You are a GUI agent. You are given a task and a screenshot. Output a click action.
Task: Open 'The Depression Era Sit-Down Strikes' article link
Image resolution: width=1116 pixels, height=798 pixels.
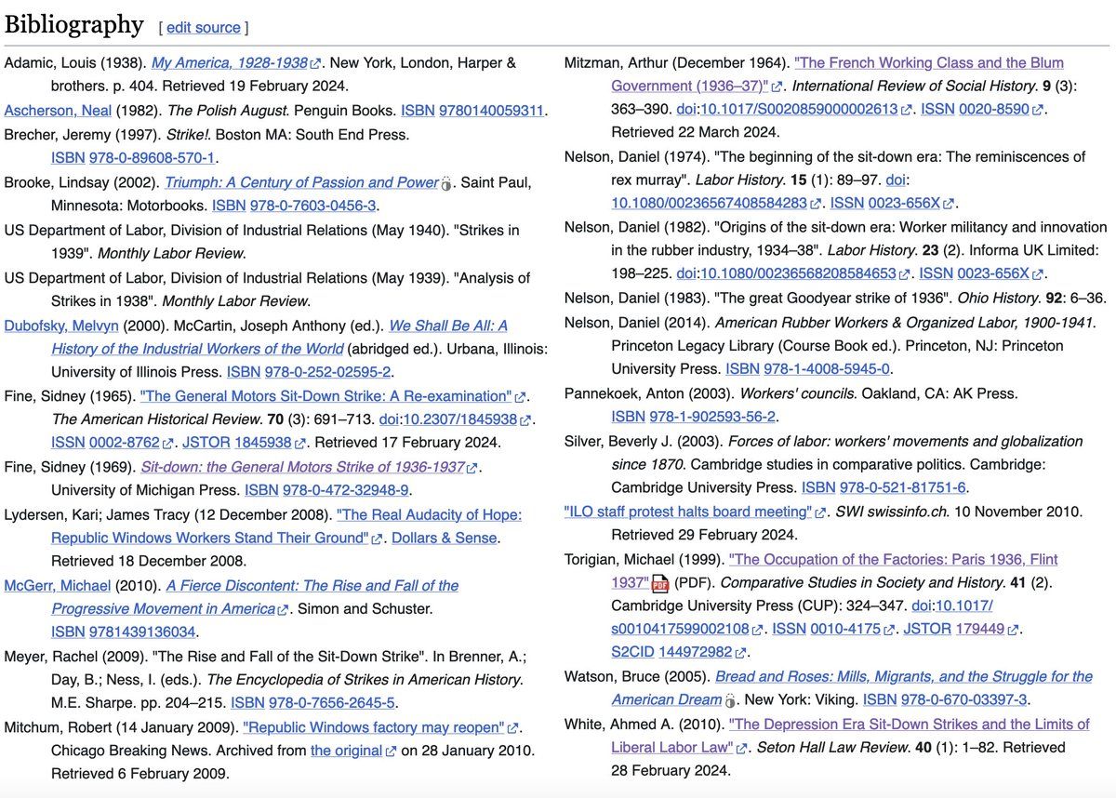coord(909,724)
